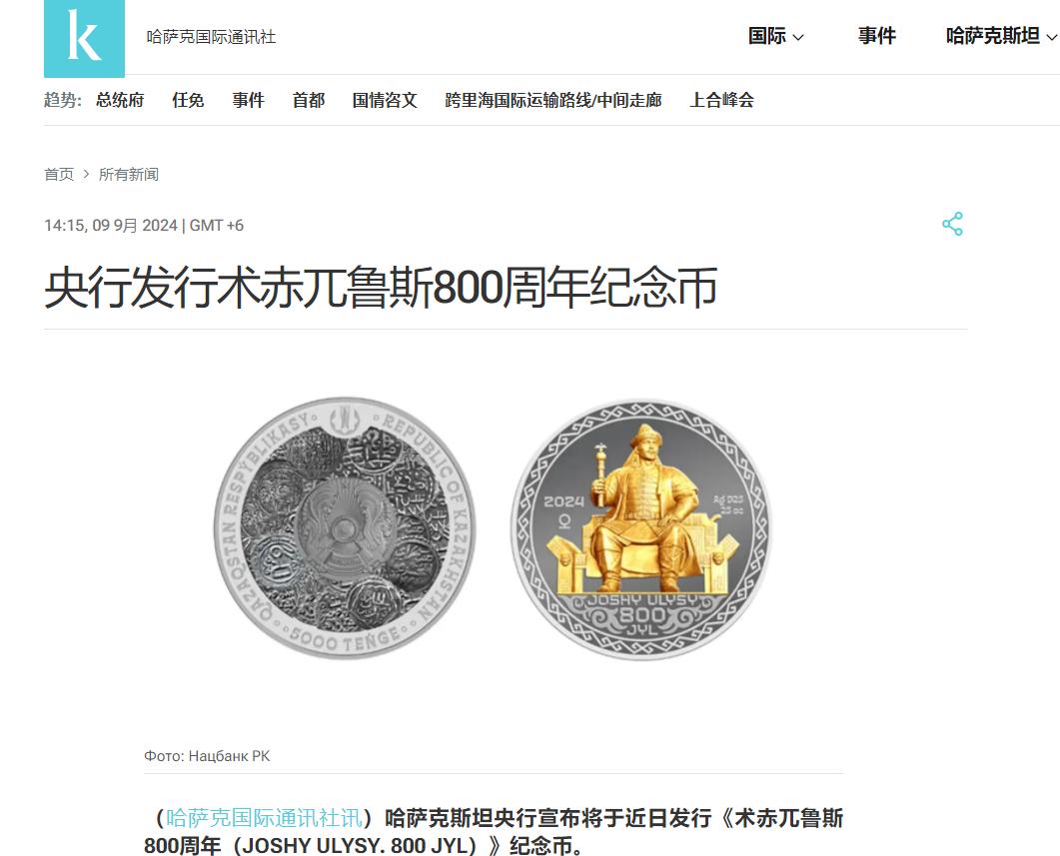Screen dimensions: 1060x856
Task: Click 所有新闻 breadcrumb link
Action: click(129, 175)
